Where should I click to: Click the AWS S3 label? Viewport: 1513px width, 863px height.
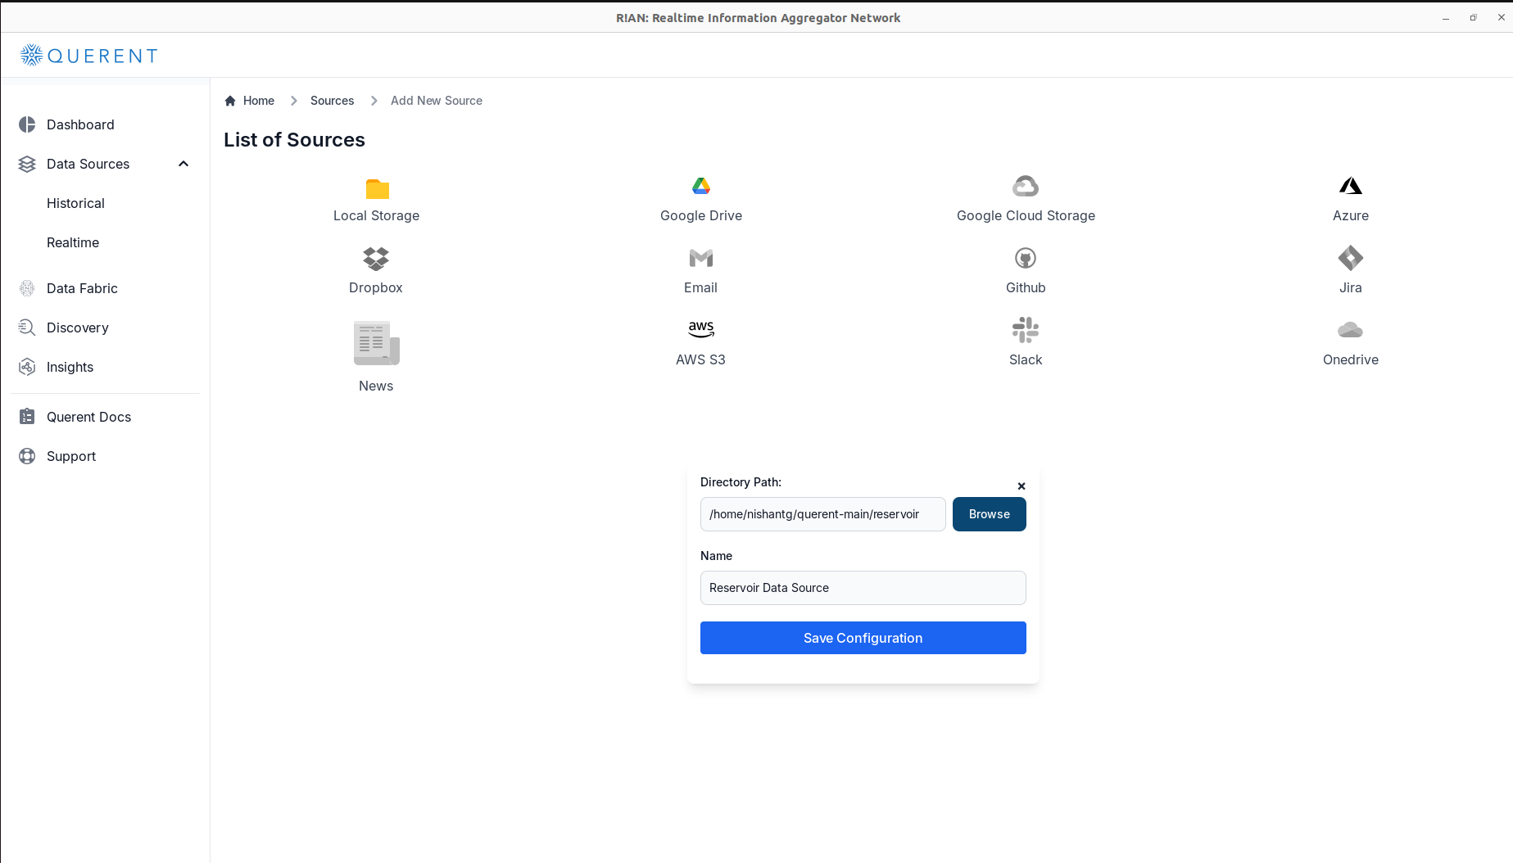(x=700, y=359)
